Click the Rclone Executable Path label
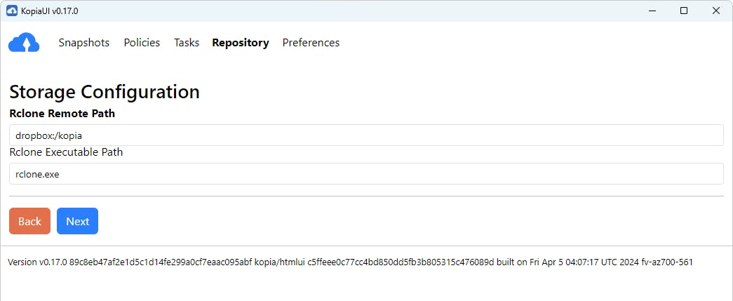The image size is (733, 301). pos(66,152)
